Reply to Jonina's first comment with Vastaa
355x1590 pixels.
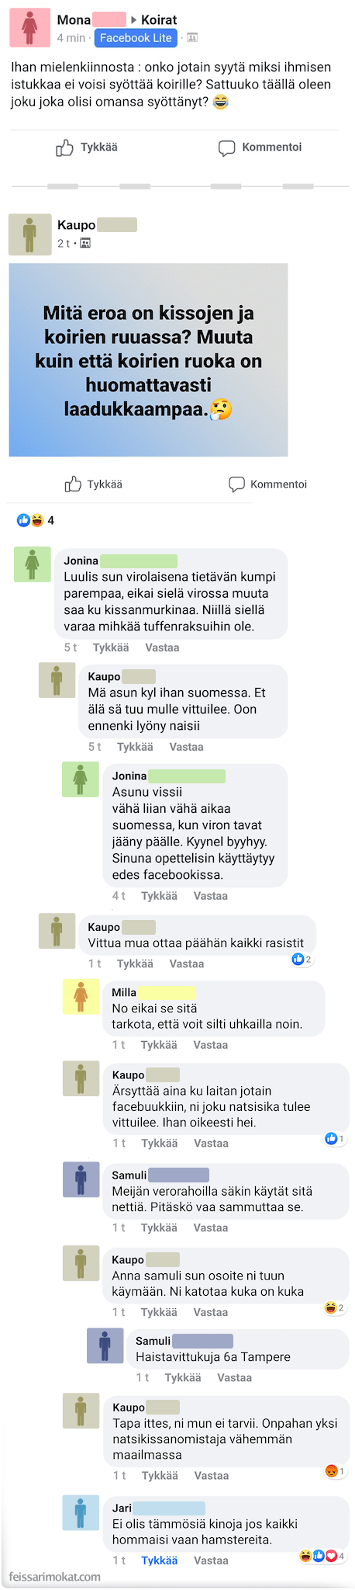(x=162, y=647)
